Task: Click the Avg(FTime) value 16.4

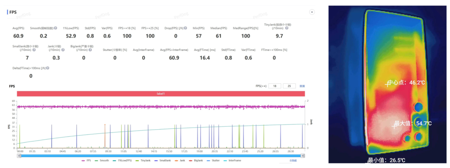Action: (205, 58)
